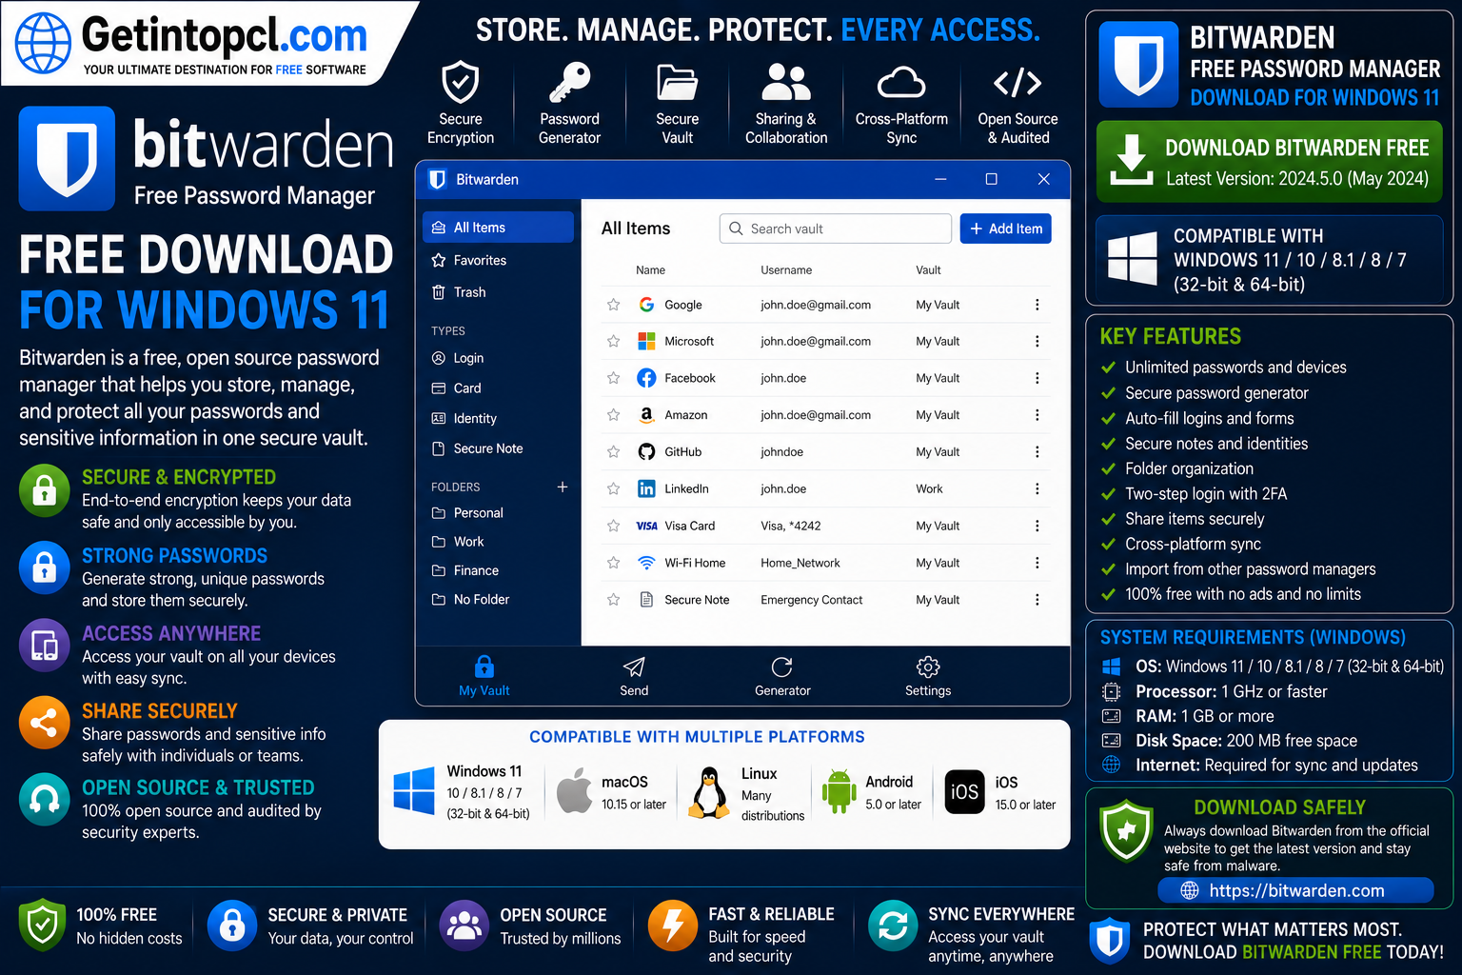Click the LinkedIn entry icon

pos(646,488)
